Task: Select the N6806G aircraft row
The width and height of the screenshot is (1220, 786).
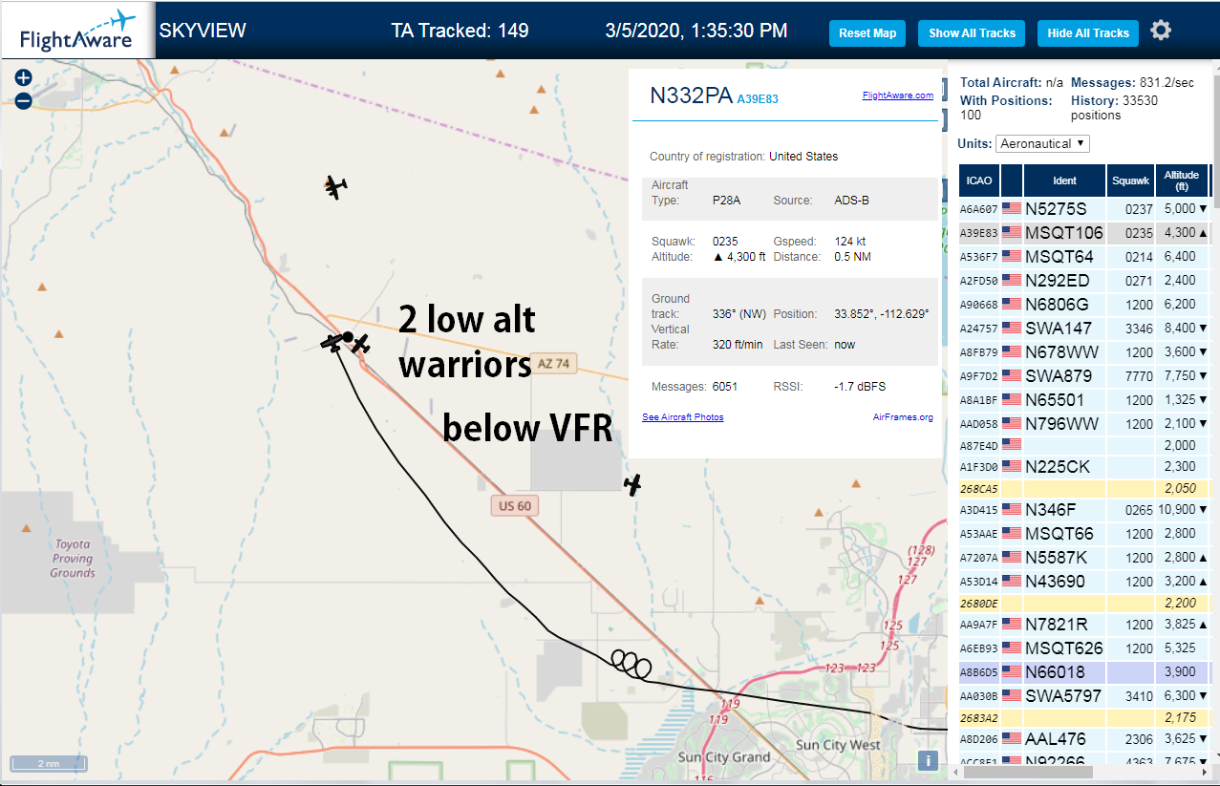Action: [1084, 304]
